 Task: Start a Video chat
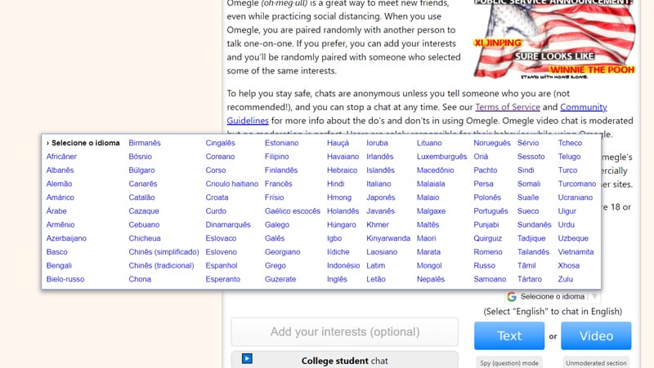pyautogui.click(x=596, y=335)
